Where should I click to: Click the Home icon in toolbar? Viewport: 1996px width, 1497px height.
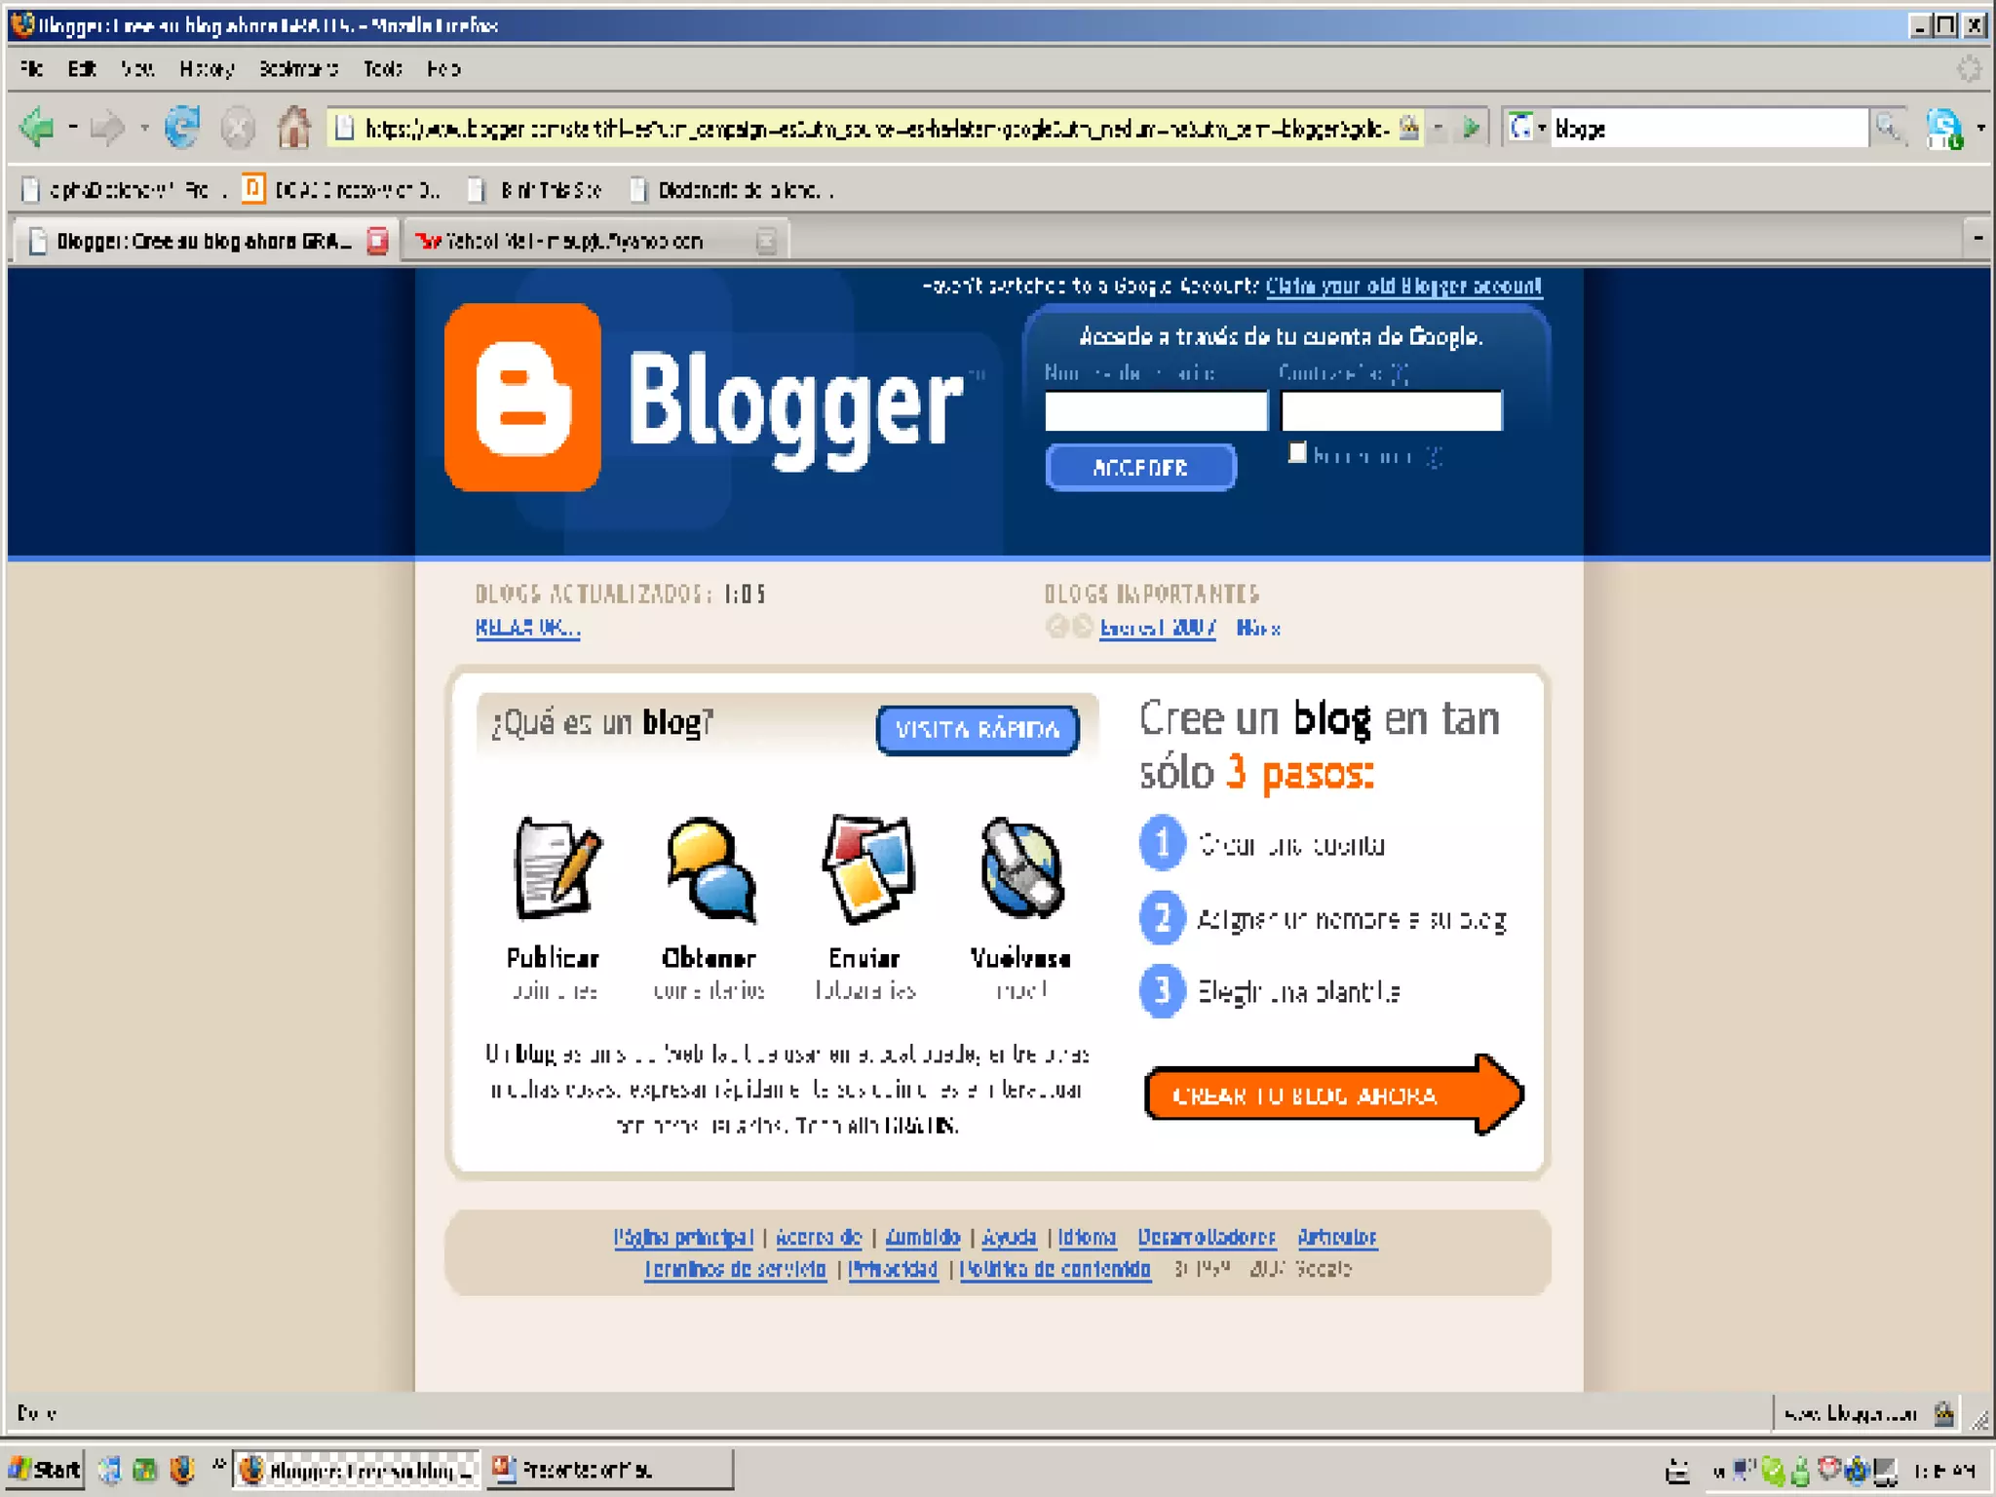[293, 128]
